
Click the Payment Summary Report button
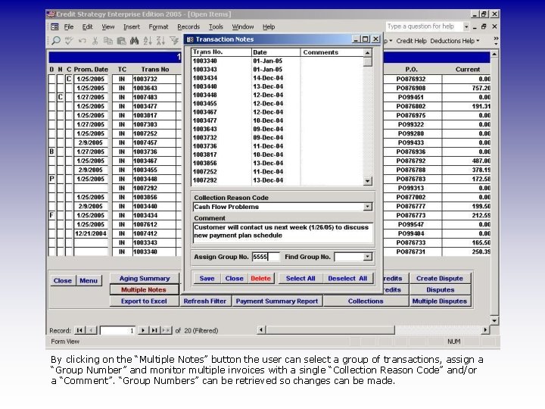pyautogui.click(x=277, y=301)
